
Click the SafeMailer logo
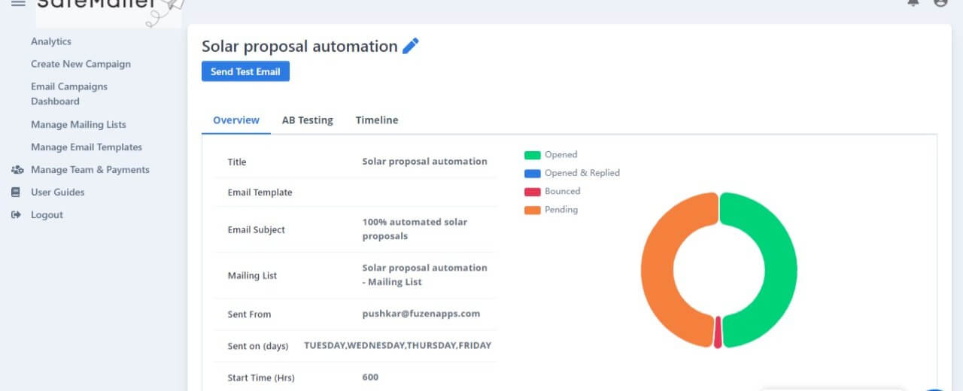(109, 11)
